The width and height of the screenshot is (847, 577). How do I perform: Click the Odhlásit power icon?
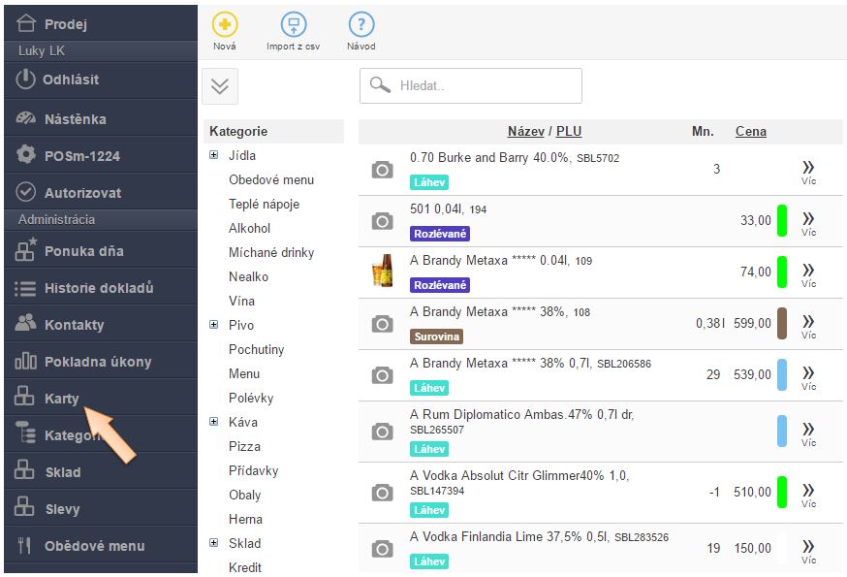point(26,80)
